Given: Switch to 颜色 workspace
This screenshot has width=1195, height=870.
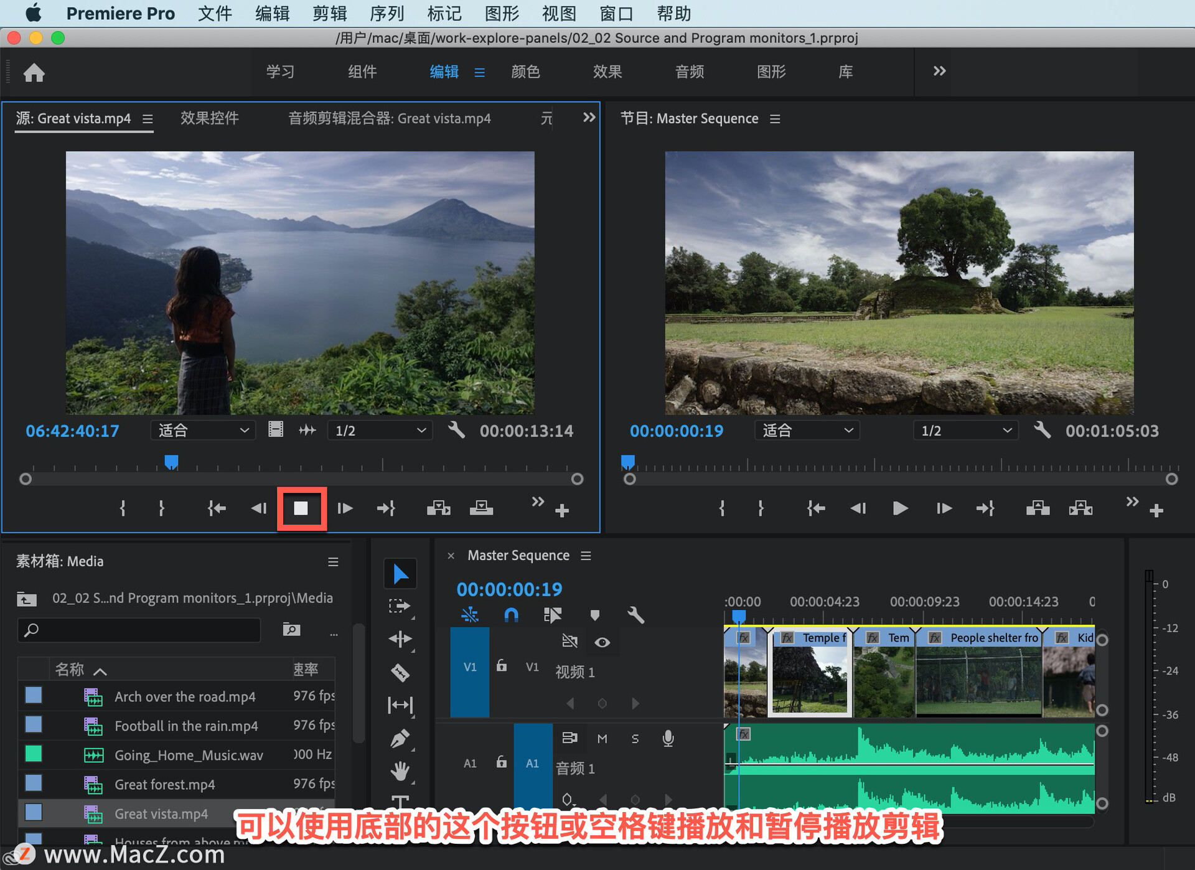Looking at the screenshot, I should (x=525, y=72).
